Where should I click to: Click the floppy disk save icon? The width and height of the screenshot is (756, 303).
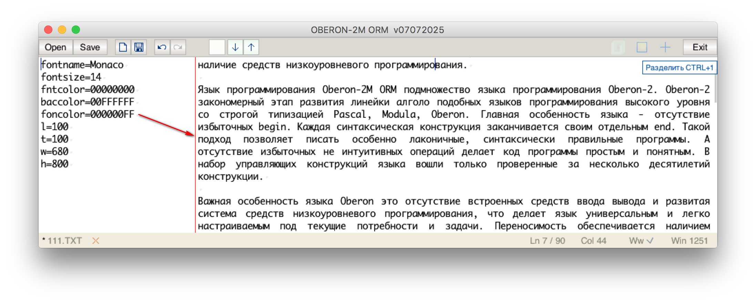pos(139,47)
